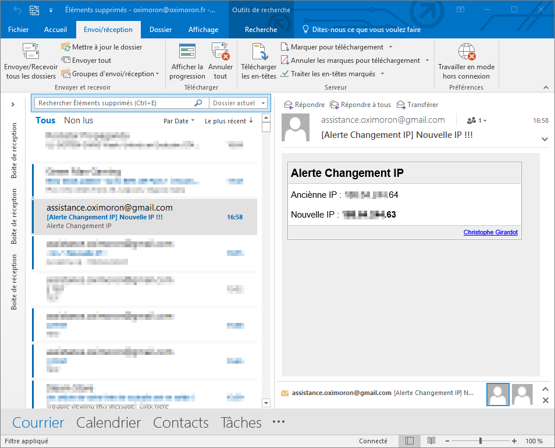The height and width of the screenshot is (448, 555).
Task: Expand the folder pane with the chevron
Action: point(13,104)
